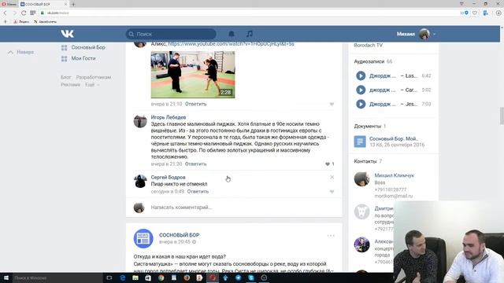Click the СОСНОВЫЙ БОР post news avatar

[x=143, y=238]
